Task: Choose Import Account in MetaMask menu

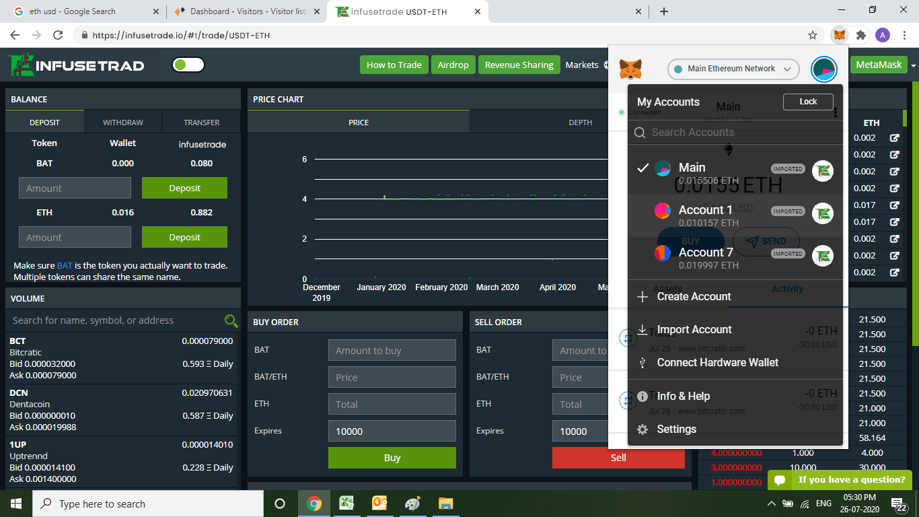Action: click(x=735, y=330)
